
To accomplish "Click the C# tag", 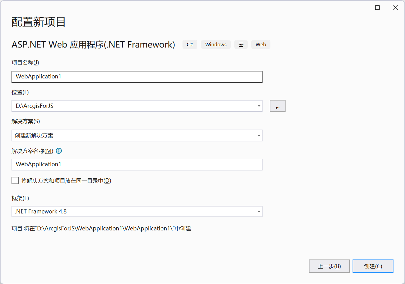I will (190, 45).
